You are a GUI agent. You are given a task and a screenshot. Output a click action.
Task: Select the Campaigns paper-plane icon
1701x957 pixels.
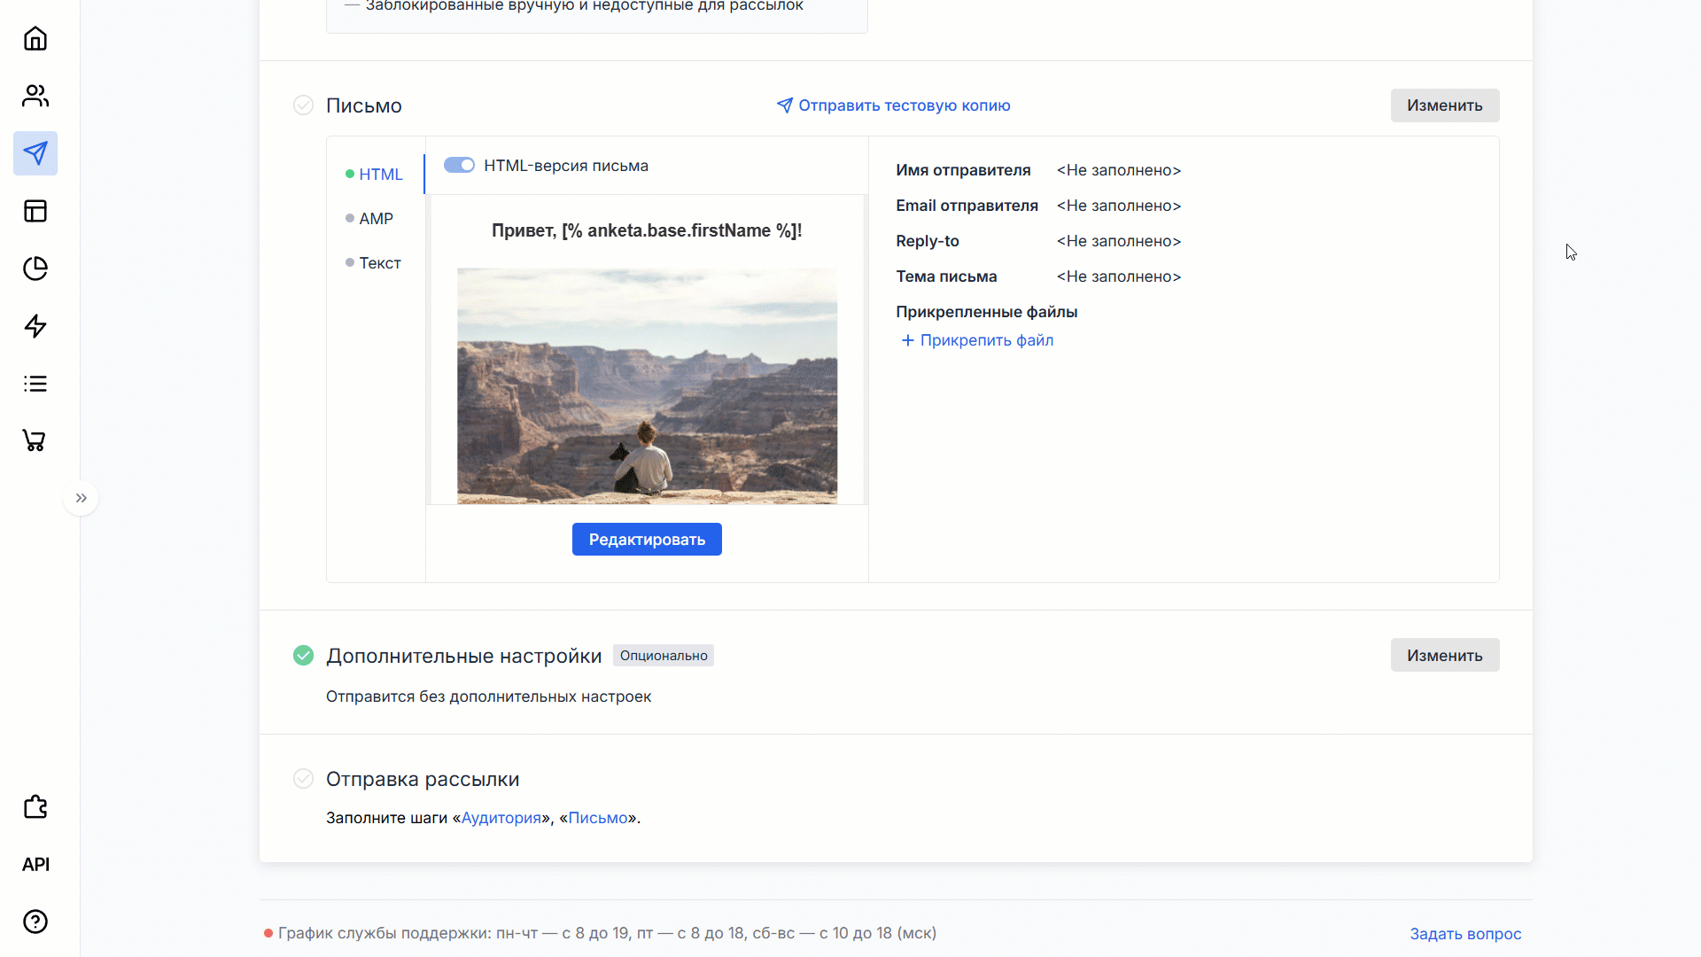coord(35,153)
